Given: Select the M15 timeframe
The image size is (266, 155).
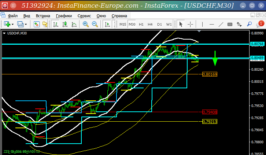Looking at the screenshot, I should (123, 25).
